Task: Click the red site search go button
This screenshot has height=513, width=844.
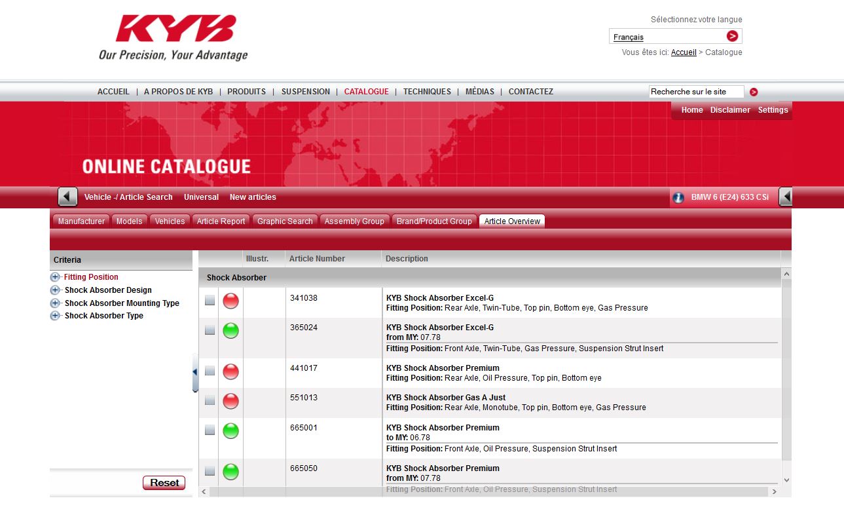Action: pos(754,92)
